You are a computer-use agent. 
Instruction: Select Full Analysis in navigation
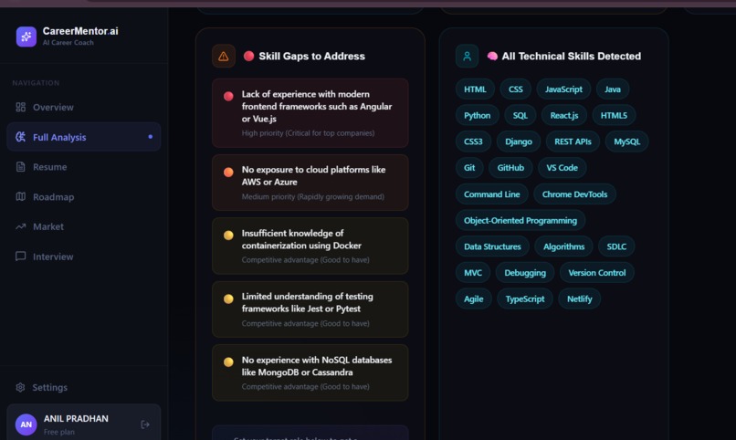(83, 137)
